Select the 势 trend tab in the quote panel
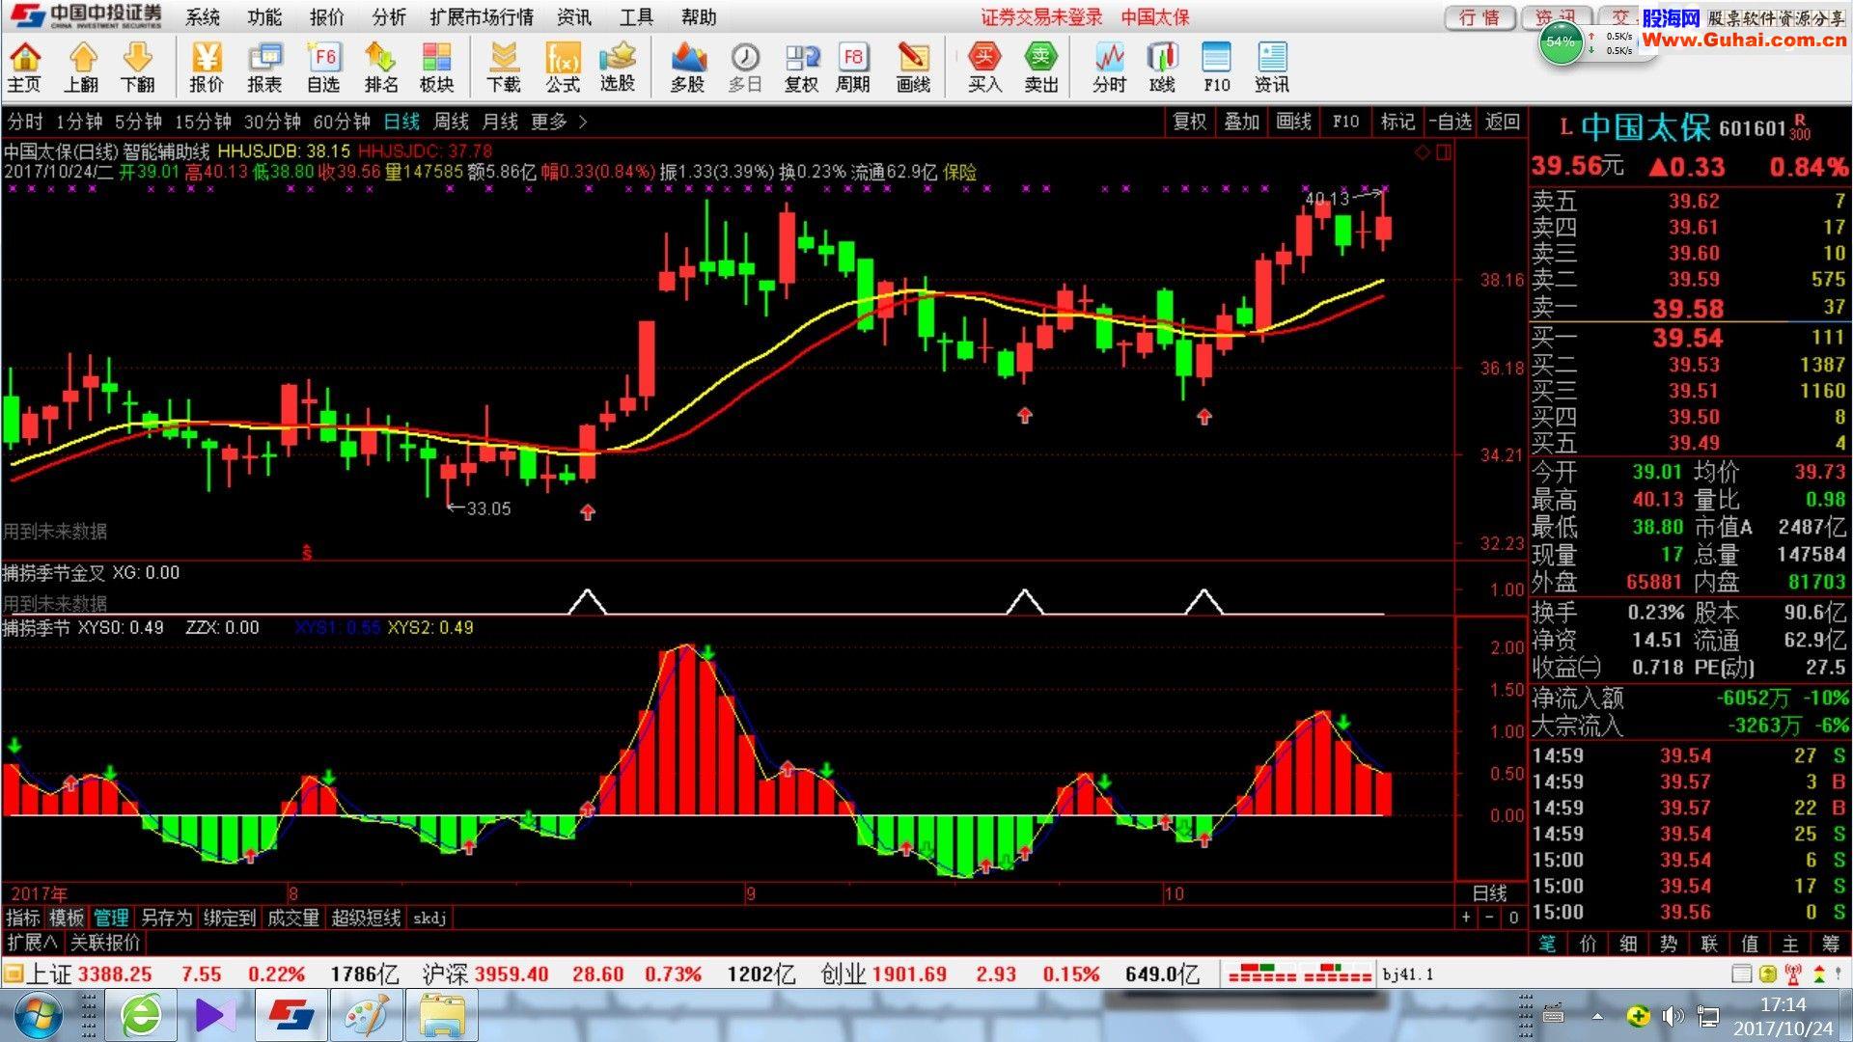The image size is (1853, 1042). tap(1669, 944)
